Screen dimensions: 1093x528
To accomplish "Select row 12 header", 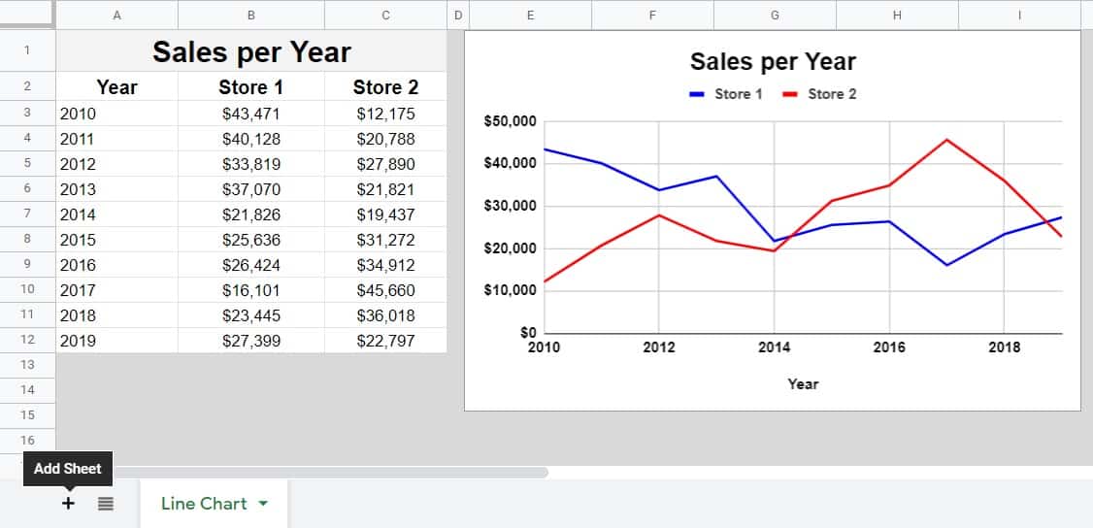I will point(27,341).
